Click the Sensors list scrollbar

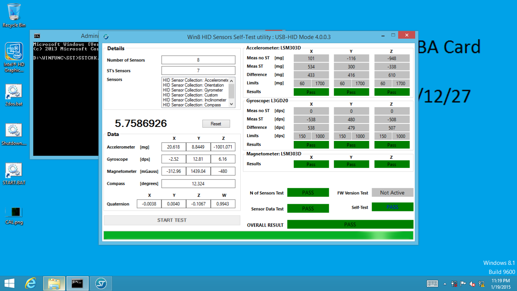coord(232,92)
